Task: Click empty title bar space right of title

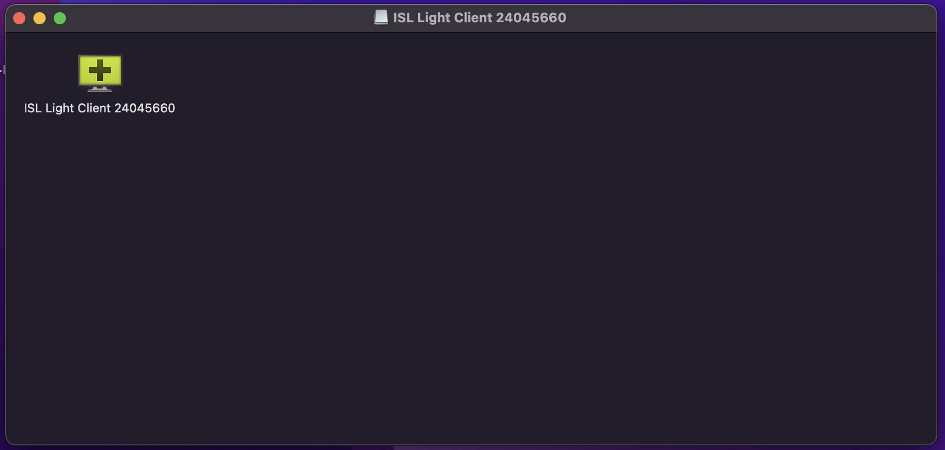Action: 750,18
